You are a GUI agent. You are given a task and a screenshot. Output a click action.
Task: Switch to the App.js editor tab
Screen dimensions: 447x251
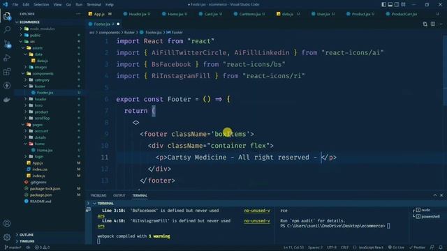pyautogui.click(x=99, y=14)
